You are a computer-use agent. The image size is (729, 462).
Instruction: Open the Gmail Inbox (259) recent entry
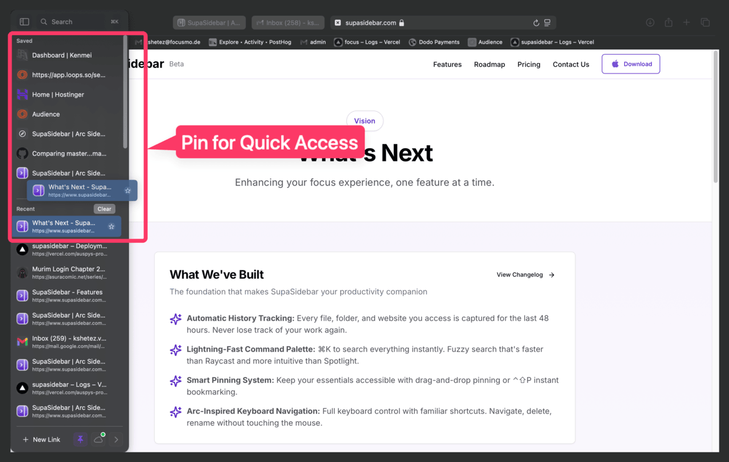pyautogui.click(x=68, y=342)
